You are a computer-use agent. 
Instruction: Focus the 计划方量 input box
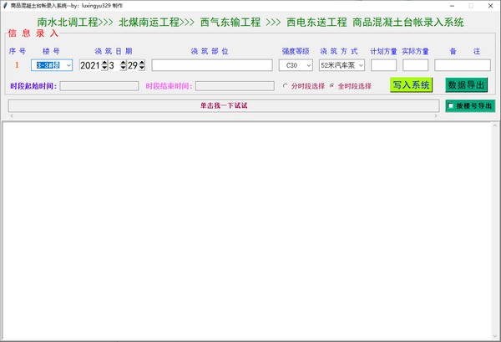(383, 65)
